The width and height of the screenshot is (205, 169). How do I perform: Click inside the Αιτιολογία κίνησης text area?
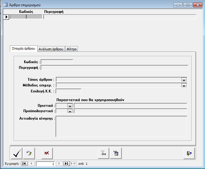pos(121,126)
